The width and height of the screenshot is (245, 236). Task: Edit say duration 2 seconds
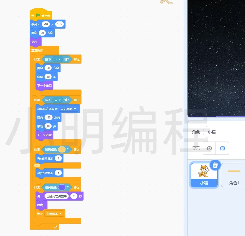tap(74, 196)
